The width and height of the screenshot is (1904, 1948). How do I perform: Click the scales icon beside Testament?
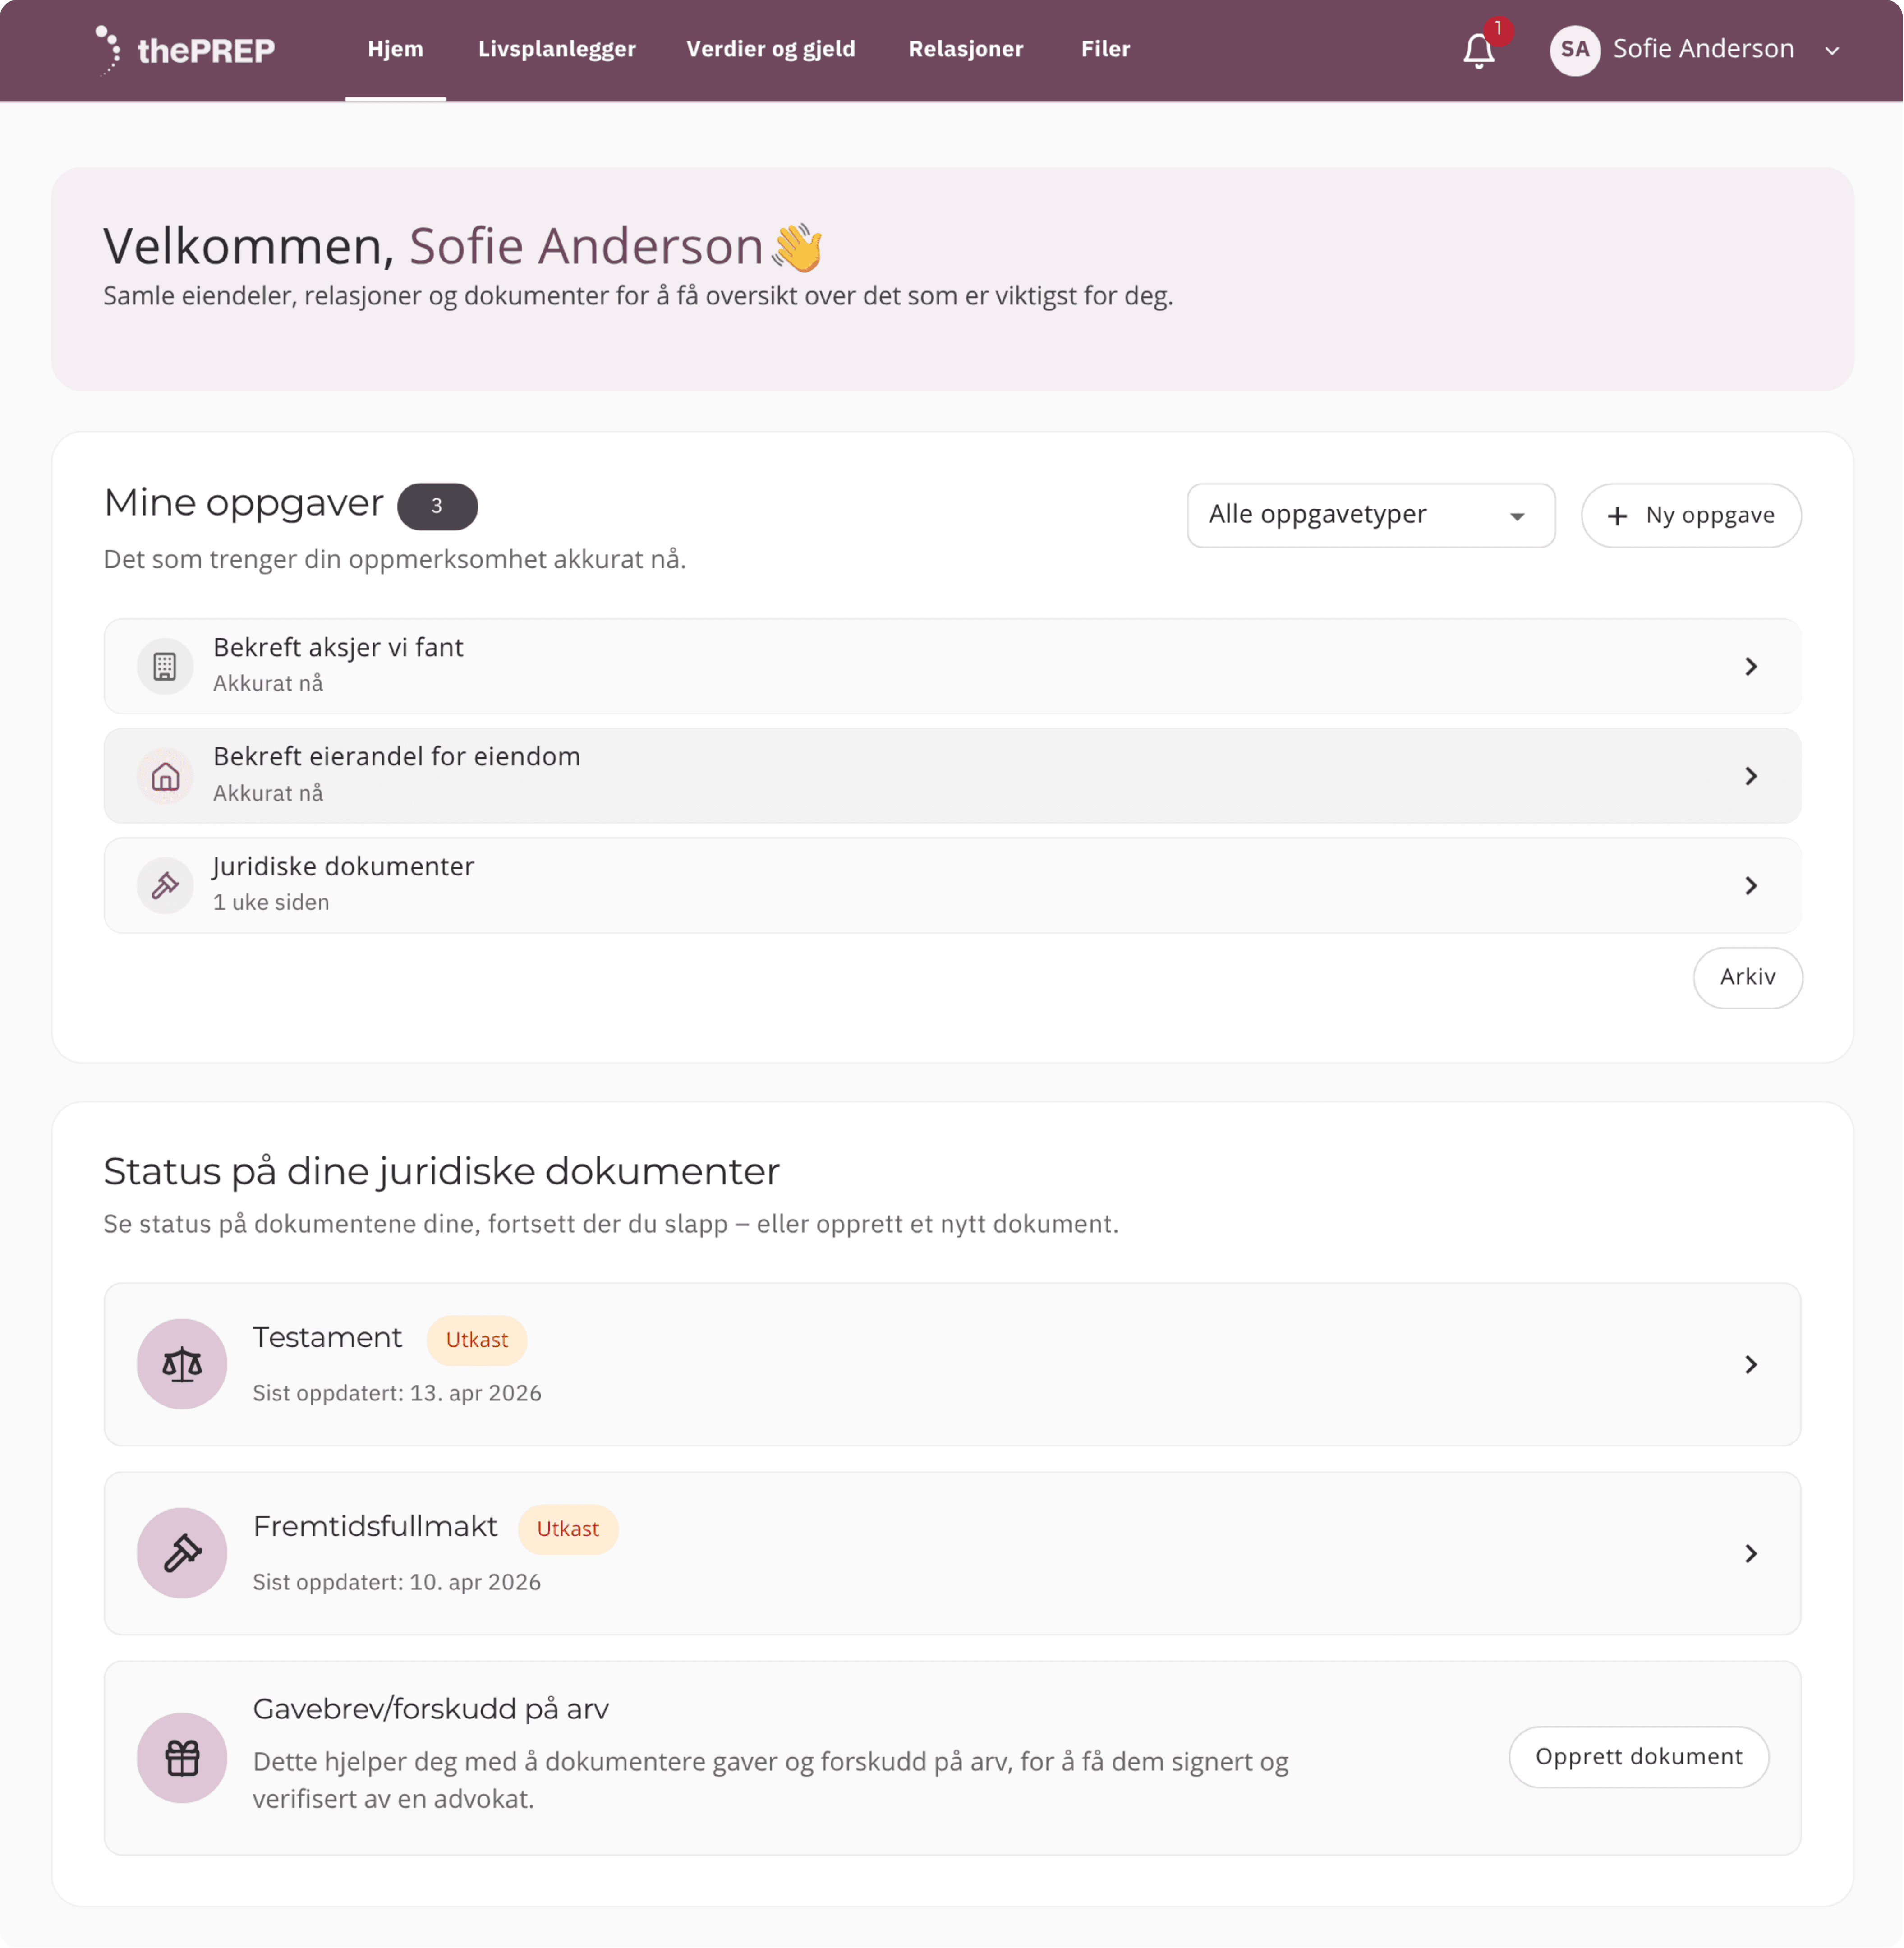(182, 1364)
